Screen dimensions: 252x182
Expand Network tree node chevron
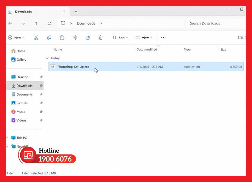pos(7,146)
